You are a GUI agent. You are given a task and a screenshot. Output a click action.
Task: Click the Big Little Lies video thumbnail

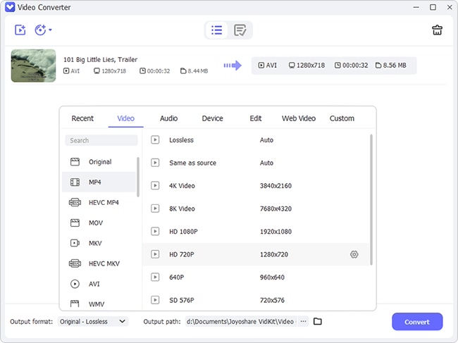point(33,66)
